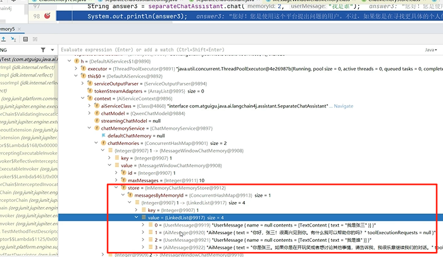Expand list element 3 AiMessage@9922

[x=143, y=247]
